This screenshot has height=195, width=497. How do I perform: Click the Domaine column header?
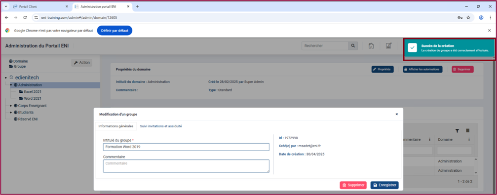pos(446,140)
